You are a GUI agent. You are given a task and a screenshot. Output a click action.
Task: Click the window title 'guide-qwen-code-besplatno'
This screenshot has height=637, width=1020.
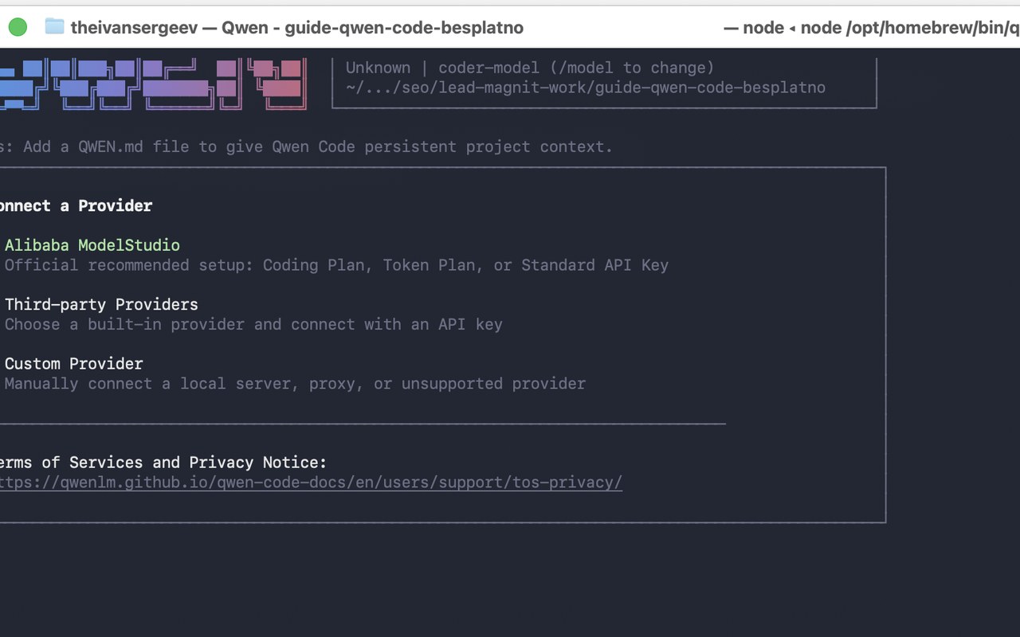404,28
